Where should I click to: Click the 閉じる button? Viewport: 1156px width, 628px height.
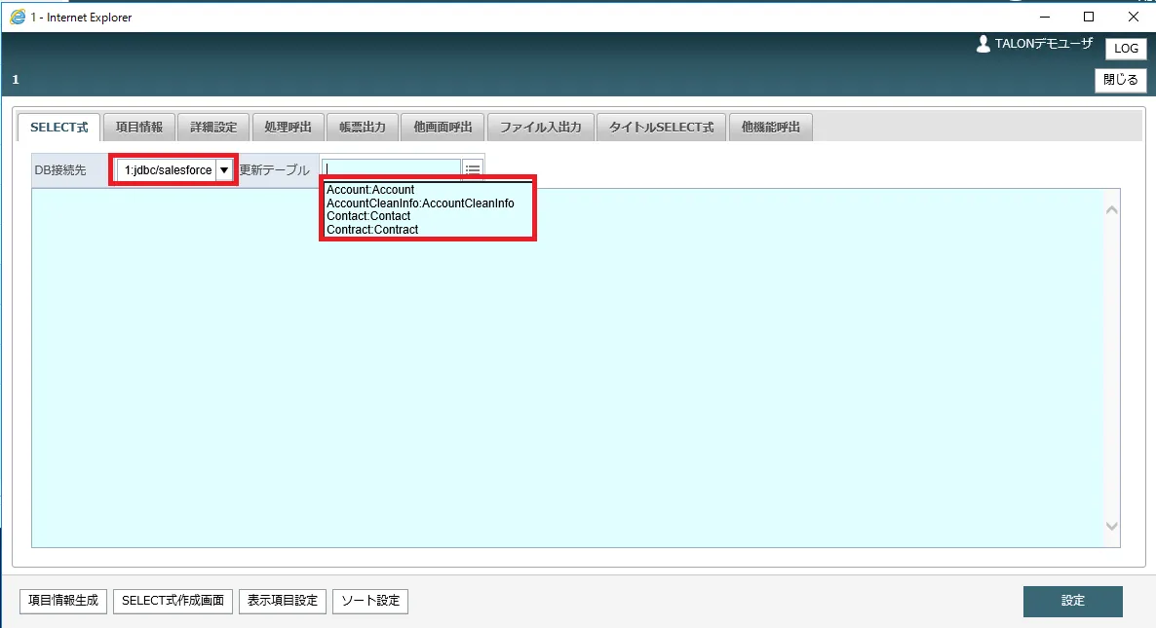1120,80
